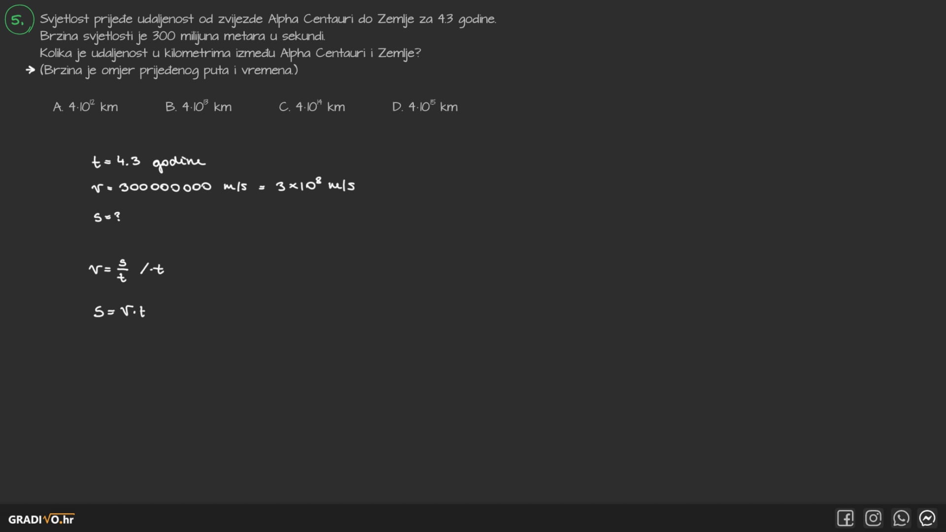
Task: Open the Facebook share icon
Action: [x=845, y=518]
